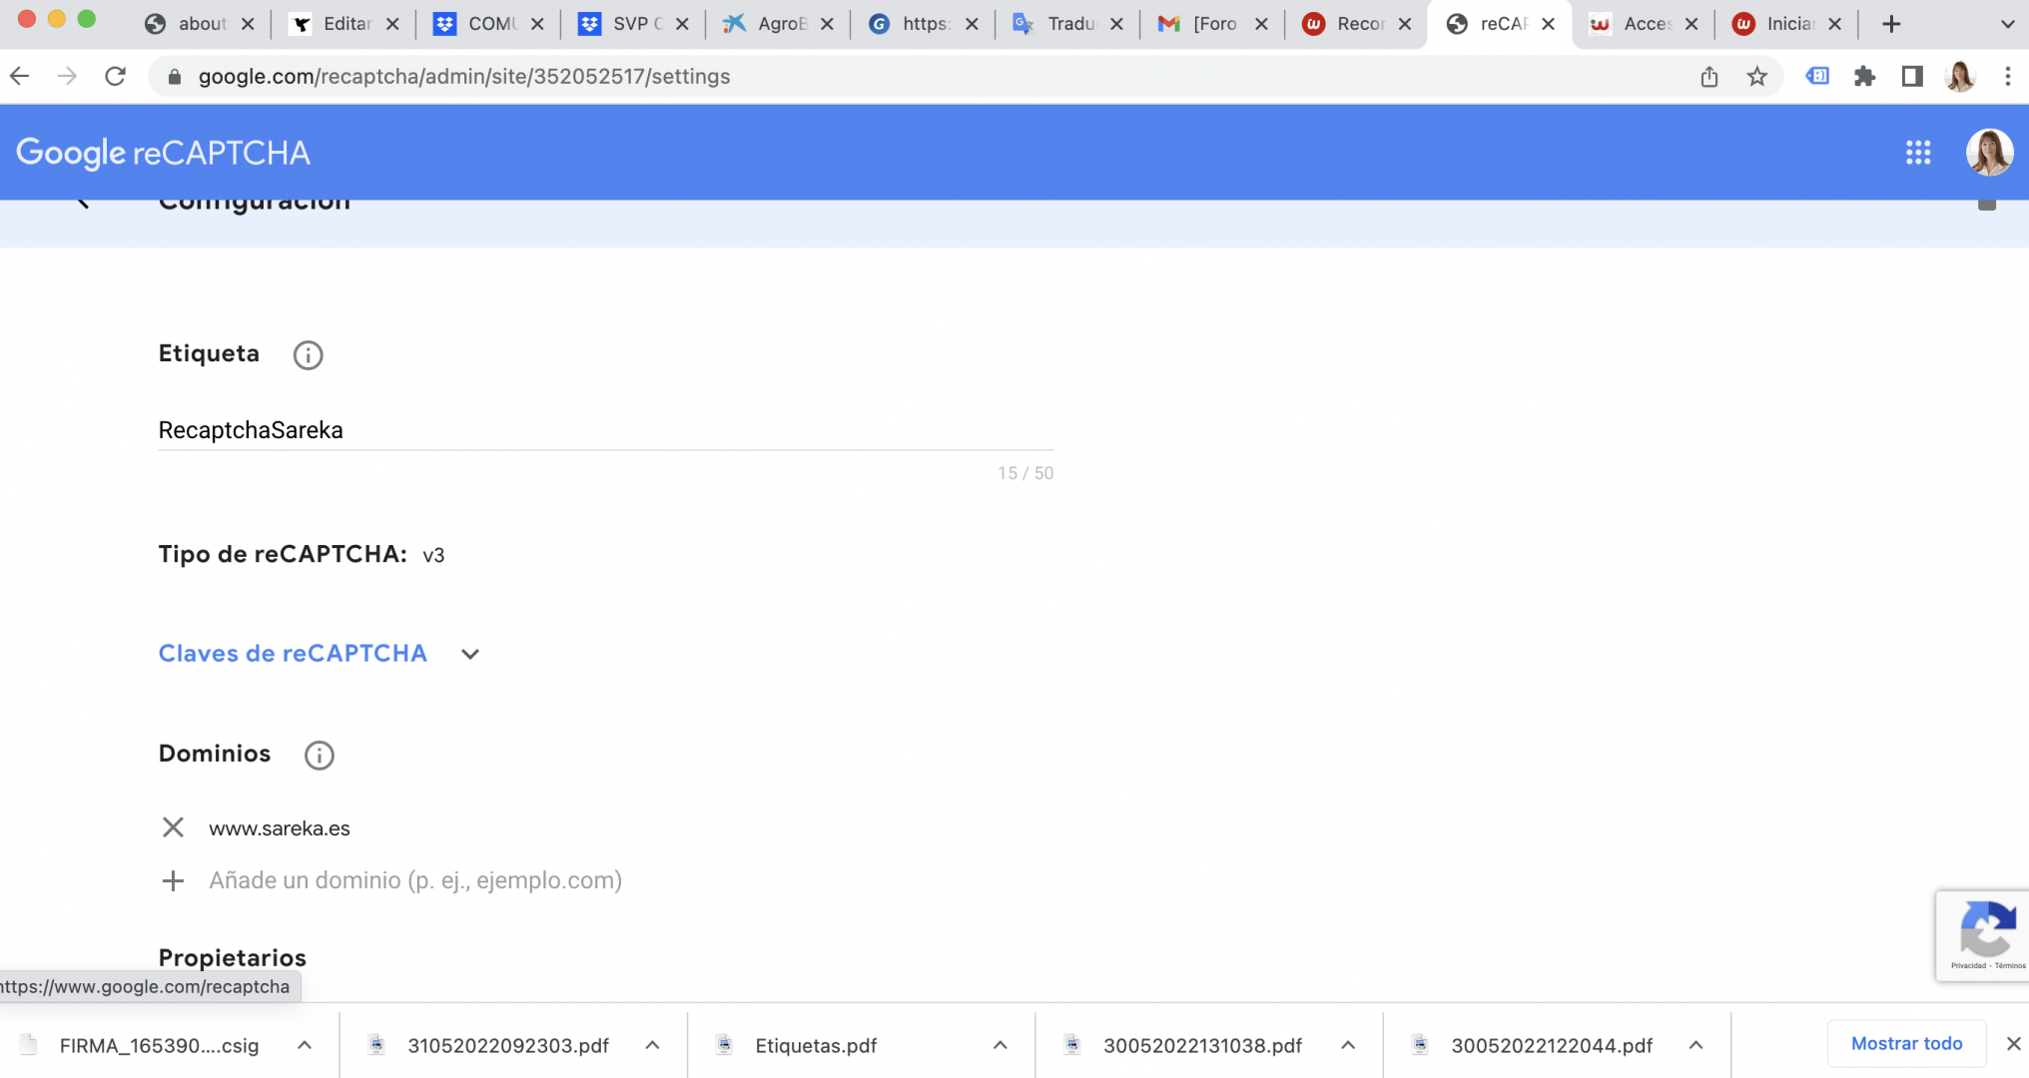Click the padlock site info icon
The width and height of the screenshot is (2029, 1078).
point(175,77)
